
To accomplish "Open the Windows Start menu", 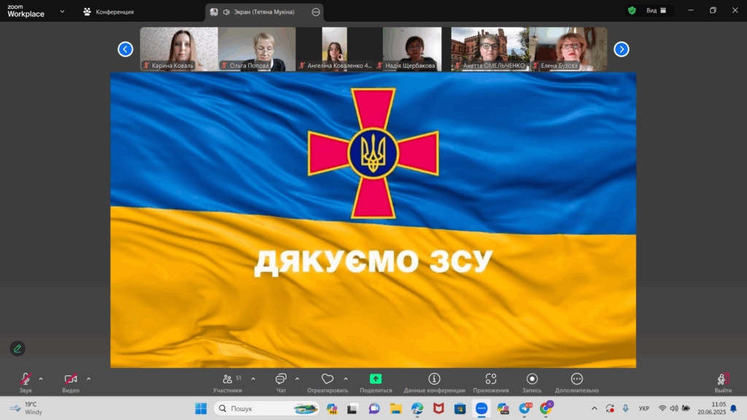I will [201, 408].
